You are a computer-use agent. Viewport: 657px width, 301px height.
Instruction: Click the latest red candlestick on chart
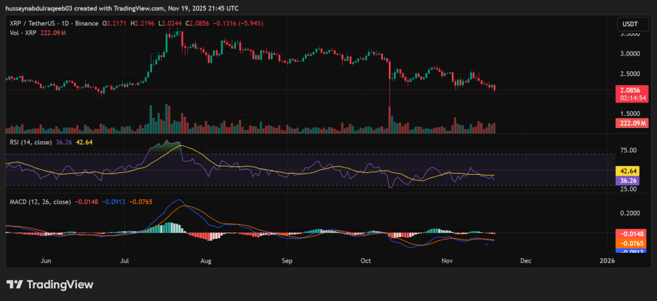pyautogui.click(x=495, y=88)
